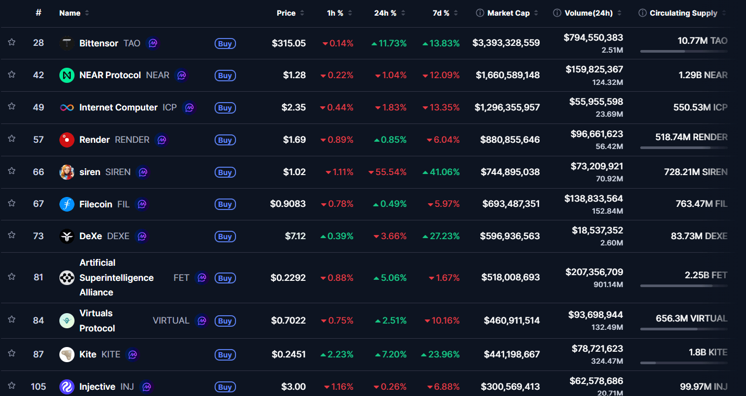Click Virtual circulating supply progress bar

(683, 329)
